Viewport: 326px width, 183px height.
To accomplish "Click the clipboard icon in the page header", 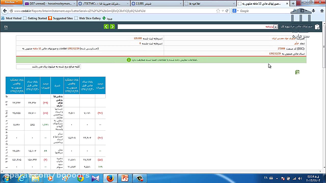I will pos(317,27).
